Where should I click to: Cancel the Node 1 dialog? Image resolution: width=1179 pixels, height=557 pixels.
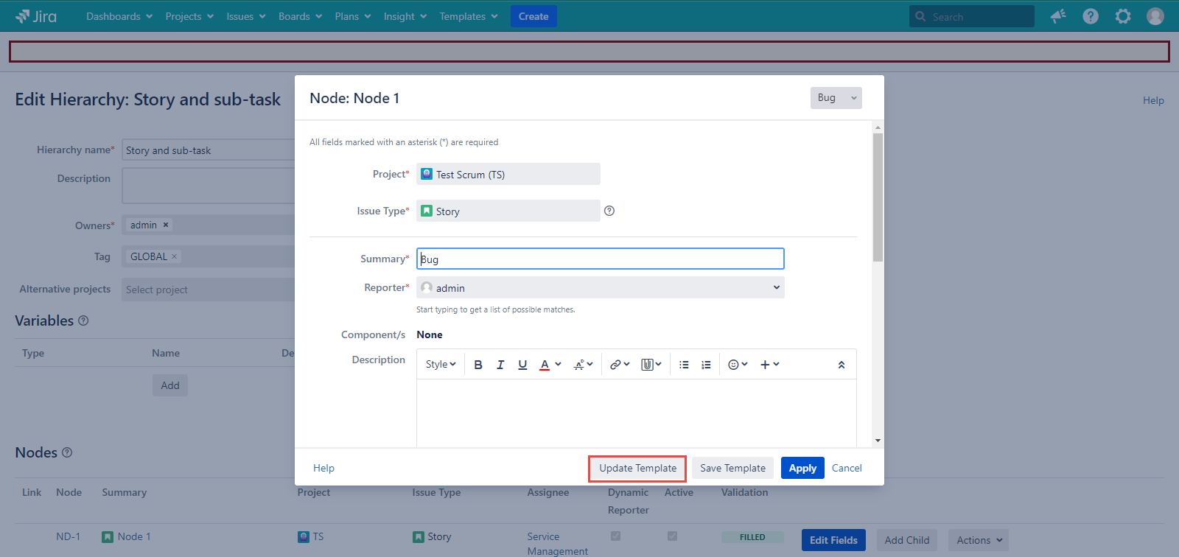pos(847,469)
